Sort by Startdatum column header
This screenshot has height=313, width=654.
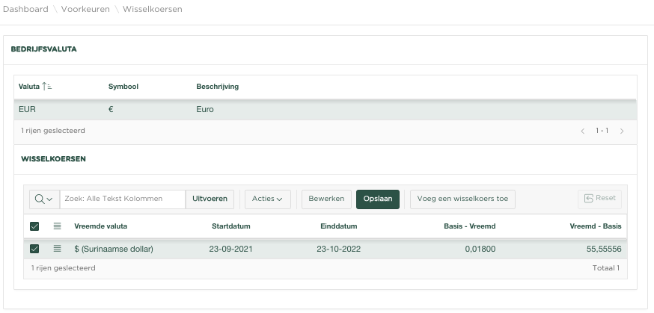click(231, 226)
